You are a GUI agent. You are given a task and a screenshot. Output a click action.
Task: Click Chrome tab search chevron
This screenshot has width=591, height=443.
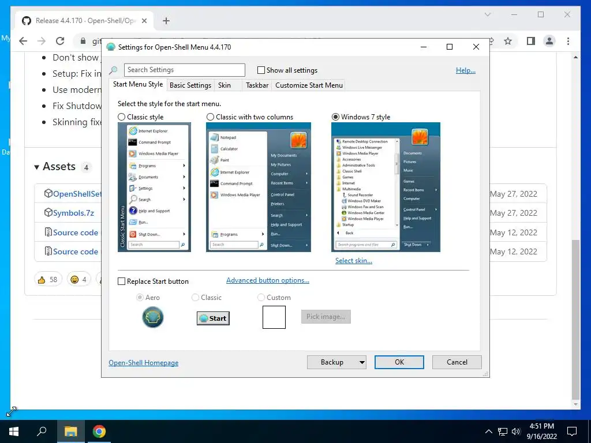point(487,14)
